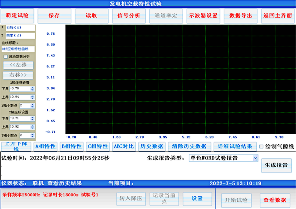The image size is (296, 209).
Task: Open 信号分析 signal analysis
Action: pyautogui.click(x=128, y=16)
